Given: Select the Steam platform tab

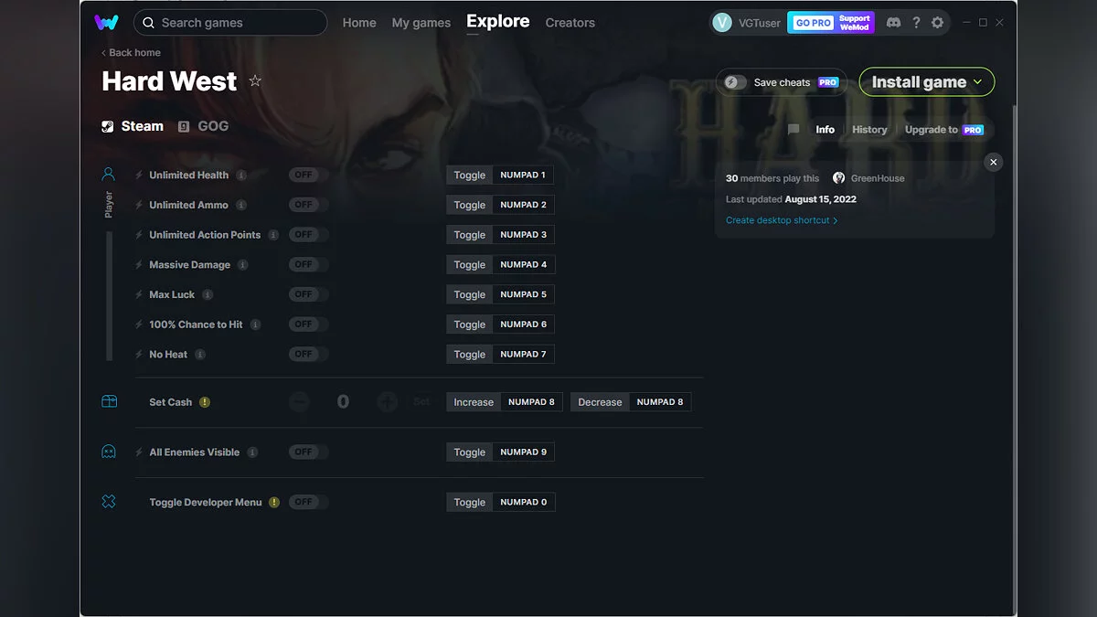Looking at the screenshot, I should [x=133, y=126].
